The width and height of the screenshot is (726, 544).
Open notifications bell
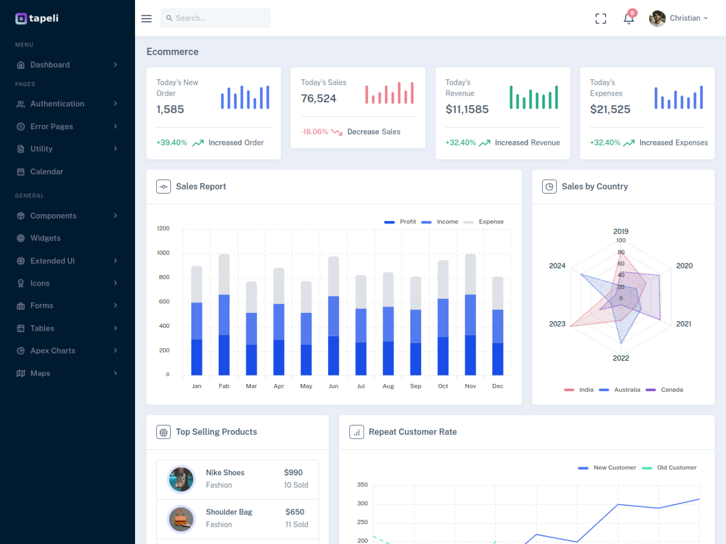[629, 18]
